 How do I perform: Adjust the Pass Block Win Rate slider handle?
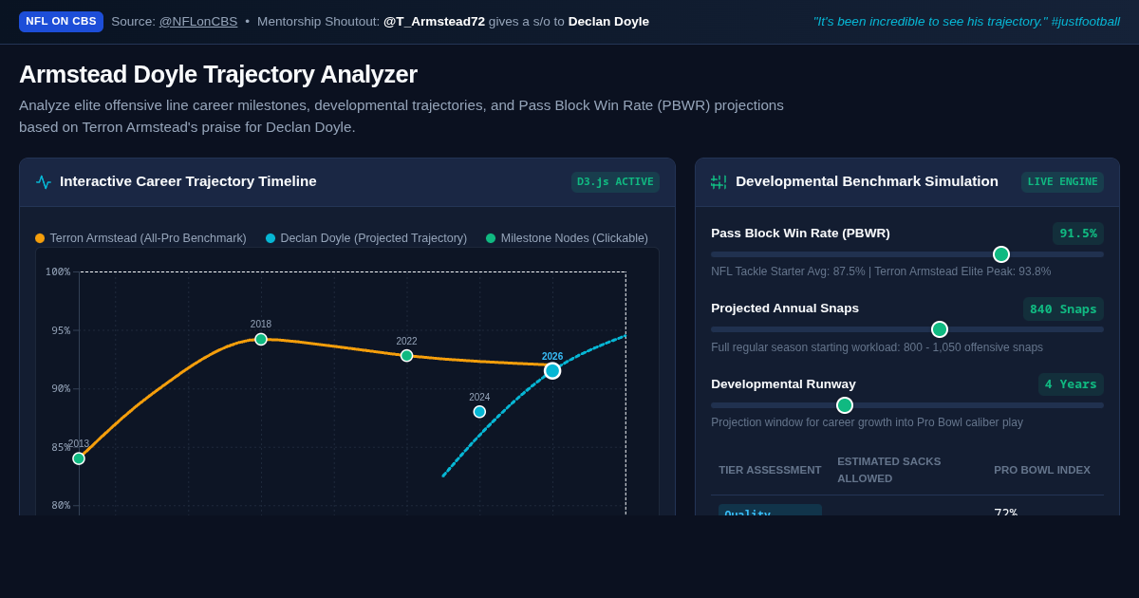tap(1001, 254)
